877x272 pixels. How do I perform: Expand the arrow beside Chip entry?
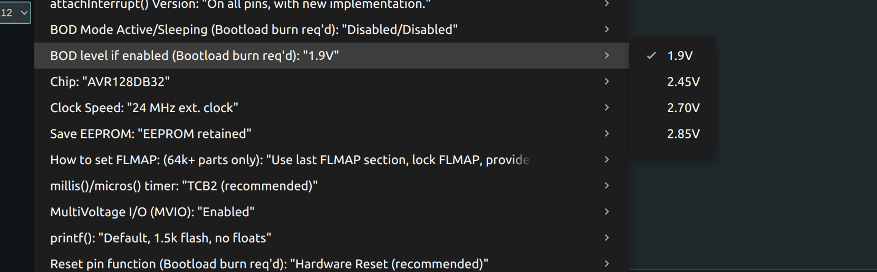[x=606, y=82]
